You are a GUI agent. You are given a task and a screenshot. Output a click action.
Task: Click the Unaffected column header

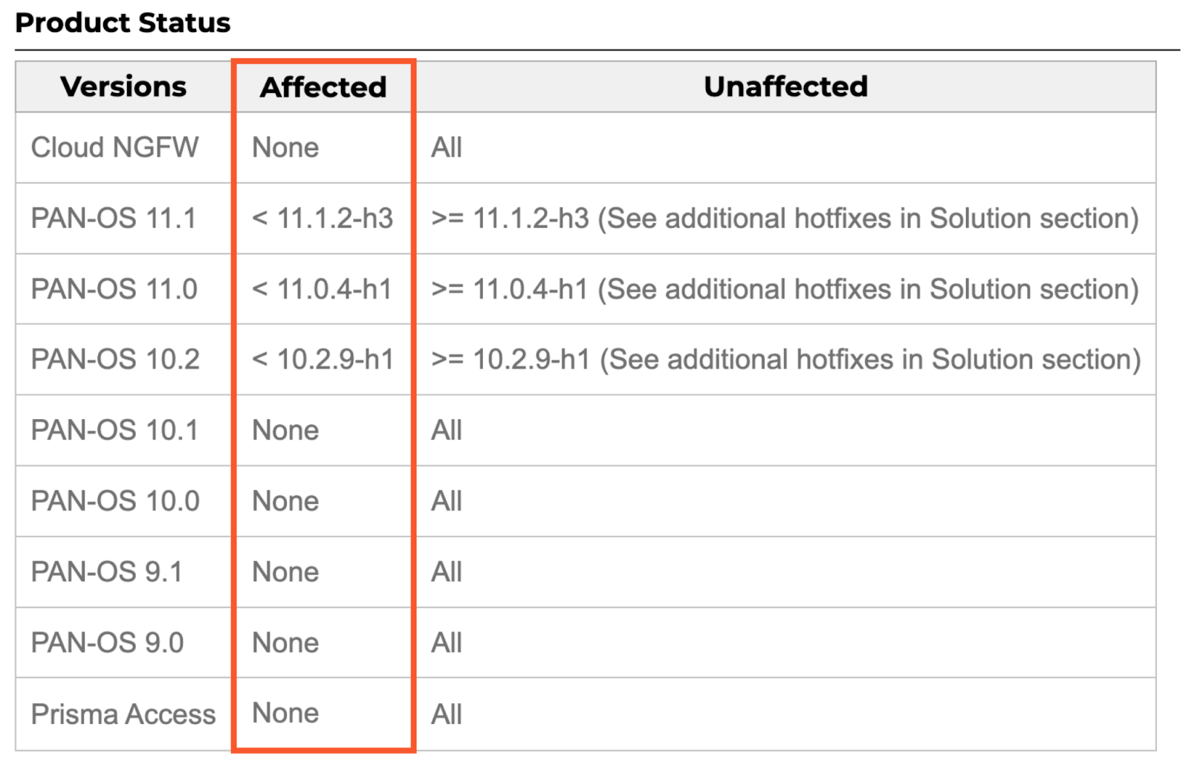pos(785,87)
